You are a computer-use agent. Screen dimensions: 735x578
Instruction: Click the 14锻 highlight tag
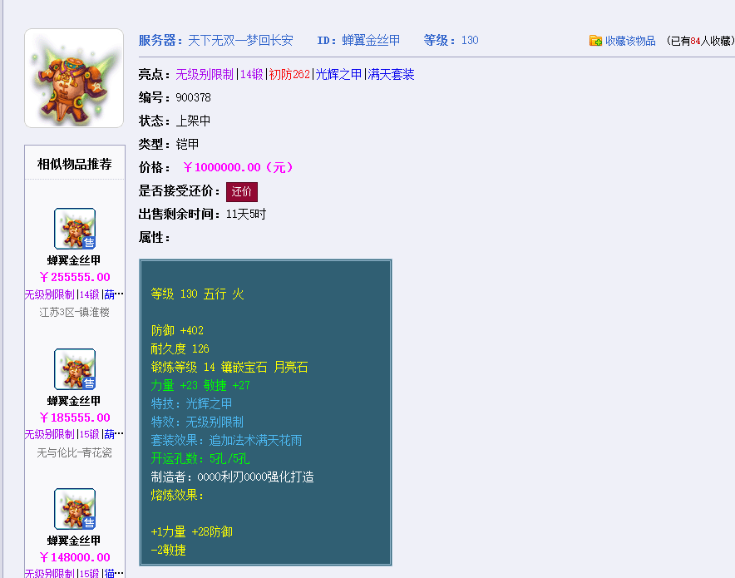point(252,75)
